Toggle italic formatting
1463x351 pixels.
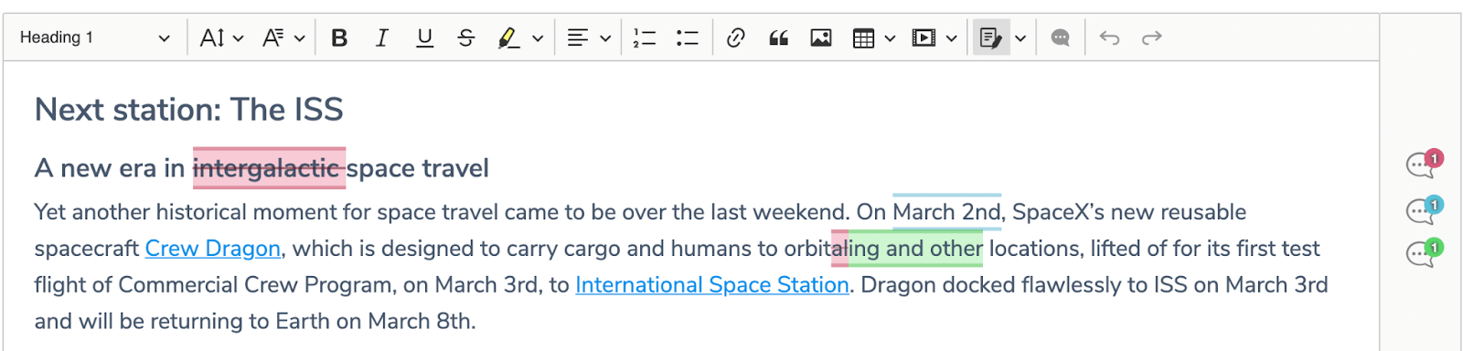click(381, 37)
